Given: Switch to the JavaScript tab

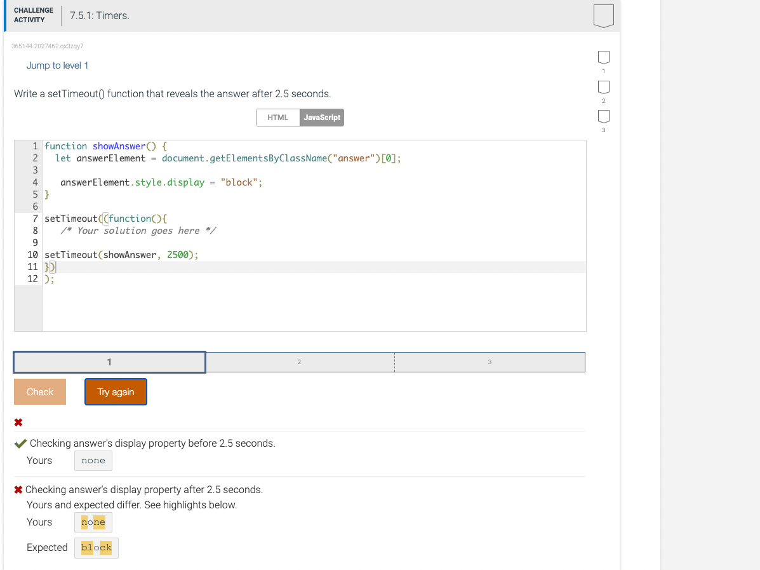Looking at the screenshot, I should click(x=322, y=117).
